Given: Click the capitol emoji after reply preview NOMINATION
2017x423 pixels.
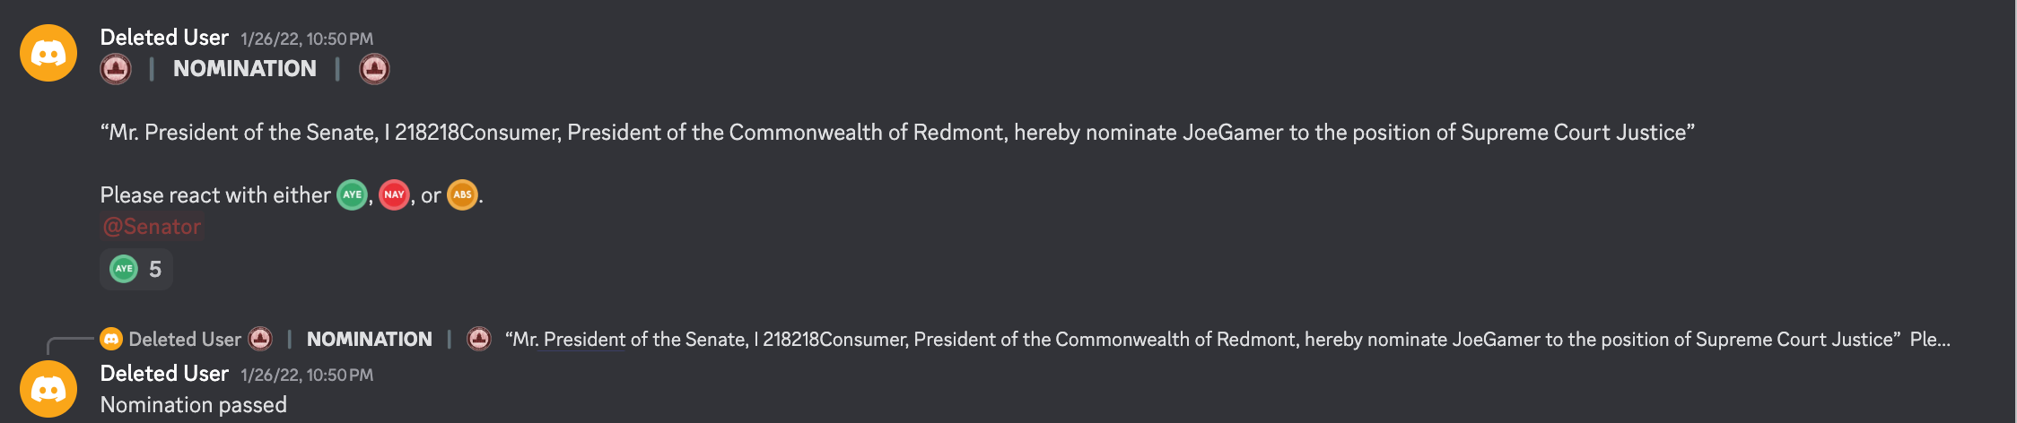Looking at the screenshot, I should click(479, 339).
